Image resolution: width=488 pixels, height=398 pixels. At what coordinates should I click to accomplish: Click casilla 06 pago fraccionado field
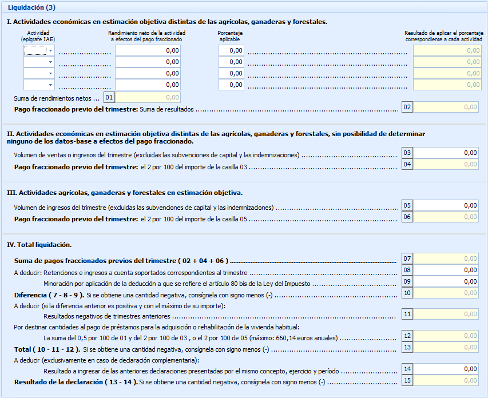446,217
